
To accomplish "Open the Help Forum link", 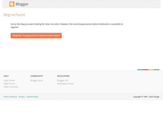I will tap(9, 84).
